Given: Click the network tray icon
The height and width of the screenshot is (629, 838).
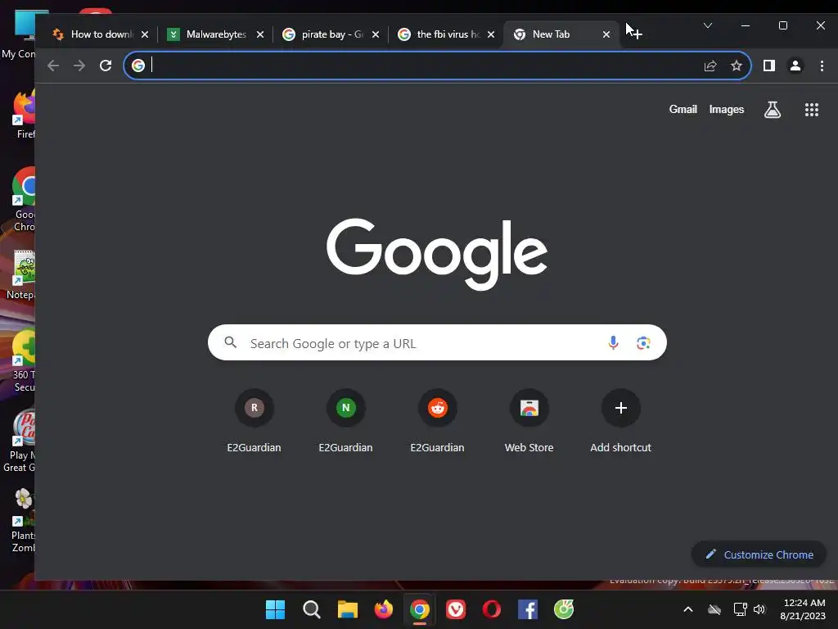Looking at the screenshot, I should pyautogui.click(x=740, y=609).
